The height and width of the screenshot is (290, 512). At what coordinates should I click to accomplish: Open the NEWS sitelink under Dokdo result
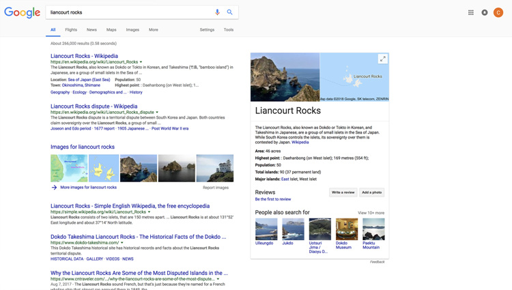(128, 259)
